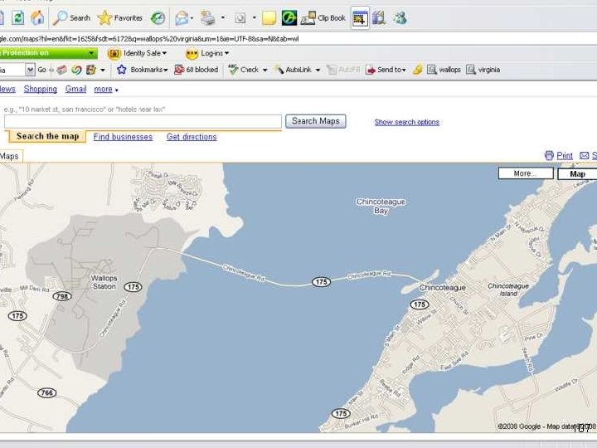Click the Refresh page icon
Viewport: 597px width, 448px height.
click(17, 17)
